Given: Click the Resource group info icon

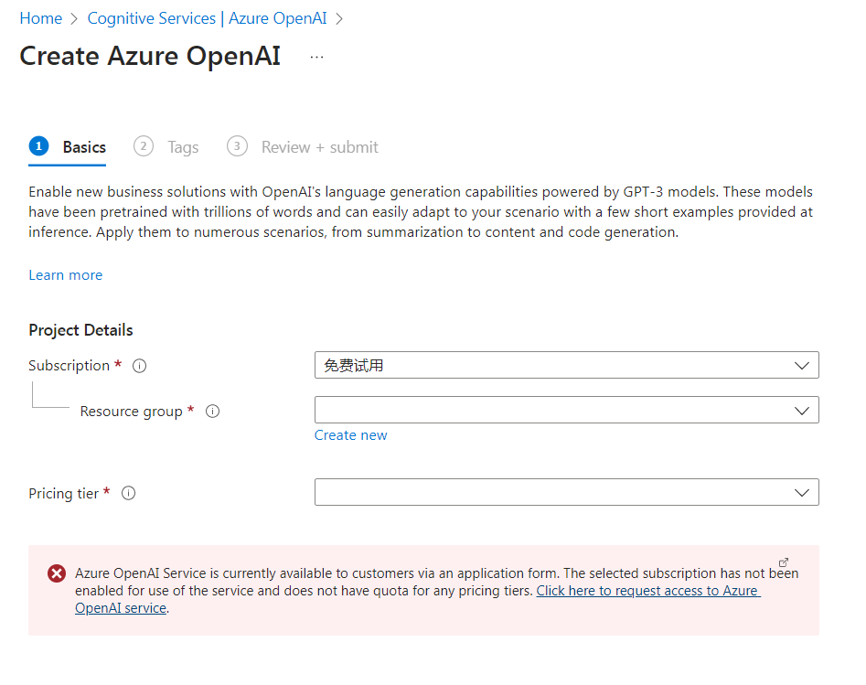Looking at the screenshot, I should click(213, 411).
